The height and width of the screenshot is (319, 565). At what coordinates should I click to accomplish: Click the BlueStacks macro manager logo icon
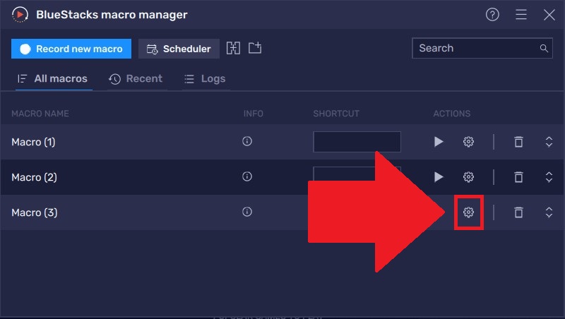point(20,15)
